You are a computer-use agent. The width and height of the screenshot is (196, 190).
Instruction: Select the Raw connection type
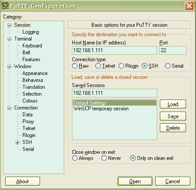coord(75,66)
